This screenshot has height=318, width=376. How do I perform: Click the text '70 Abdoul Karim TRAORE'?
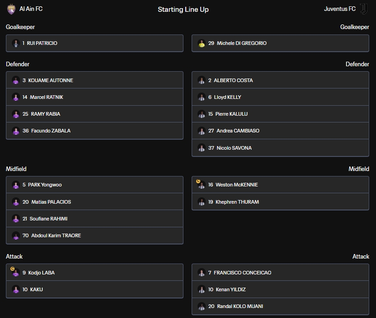coord(52,235)
